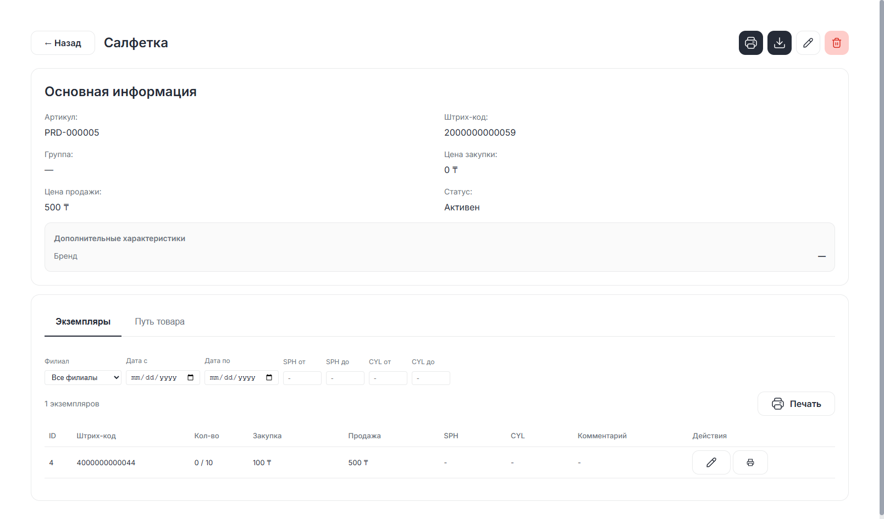Click the Кол-во column header
This screenshot has width=884, height=519.
tap(207, 436)
